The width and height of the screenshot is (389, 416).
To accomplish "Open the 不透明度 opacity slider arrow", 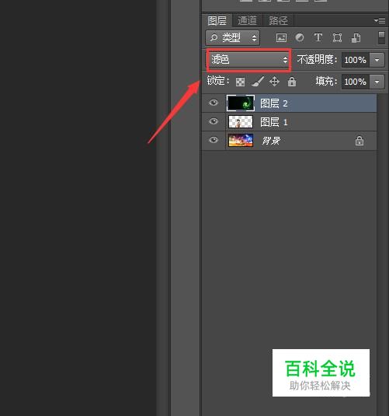I will (x=377, y=60).
